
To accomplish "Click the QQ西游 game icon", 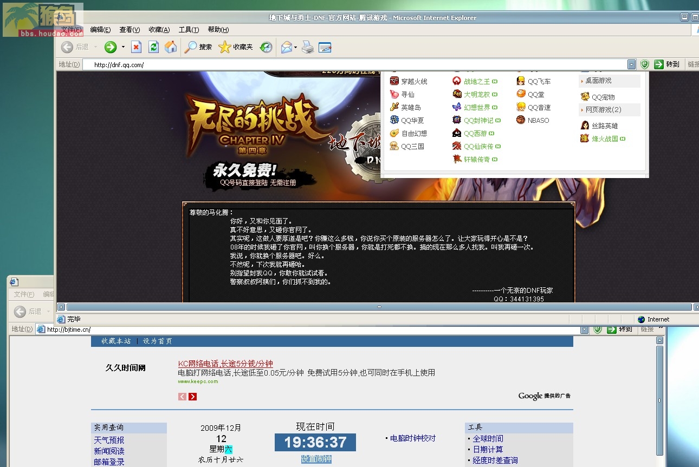I will pos(457,133).
